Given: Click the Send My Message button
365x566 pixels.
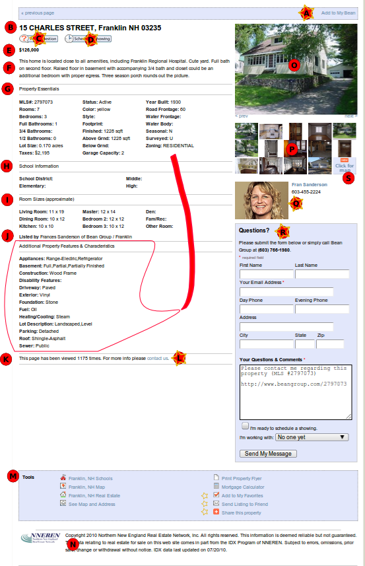Looking at the screenshot, I should (268, 454).
